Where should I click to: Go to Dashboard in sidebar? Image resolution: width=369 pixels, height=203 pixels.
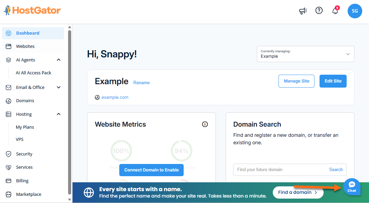[33, 33]
